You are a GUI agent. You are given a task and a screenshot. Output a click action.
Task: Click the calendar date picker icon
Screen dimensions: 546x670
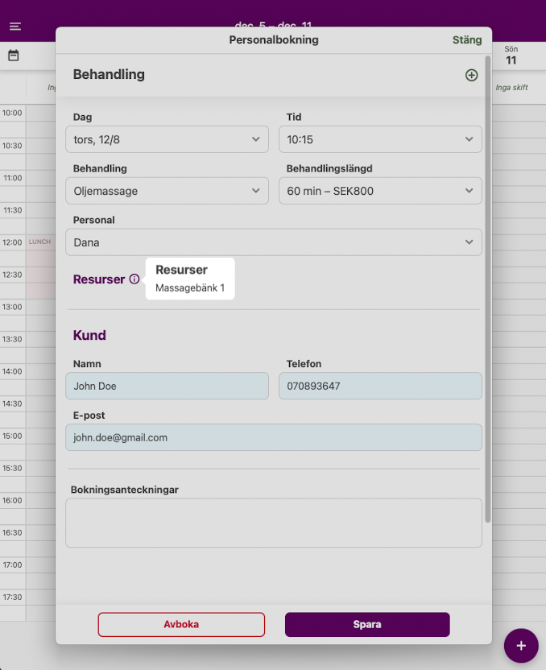(14, 56)
